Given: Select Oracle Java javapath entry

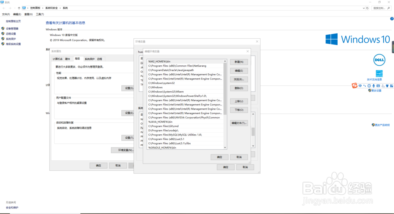Looking at the screenshot, I should pos(185,70).
